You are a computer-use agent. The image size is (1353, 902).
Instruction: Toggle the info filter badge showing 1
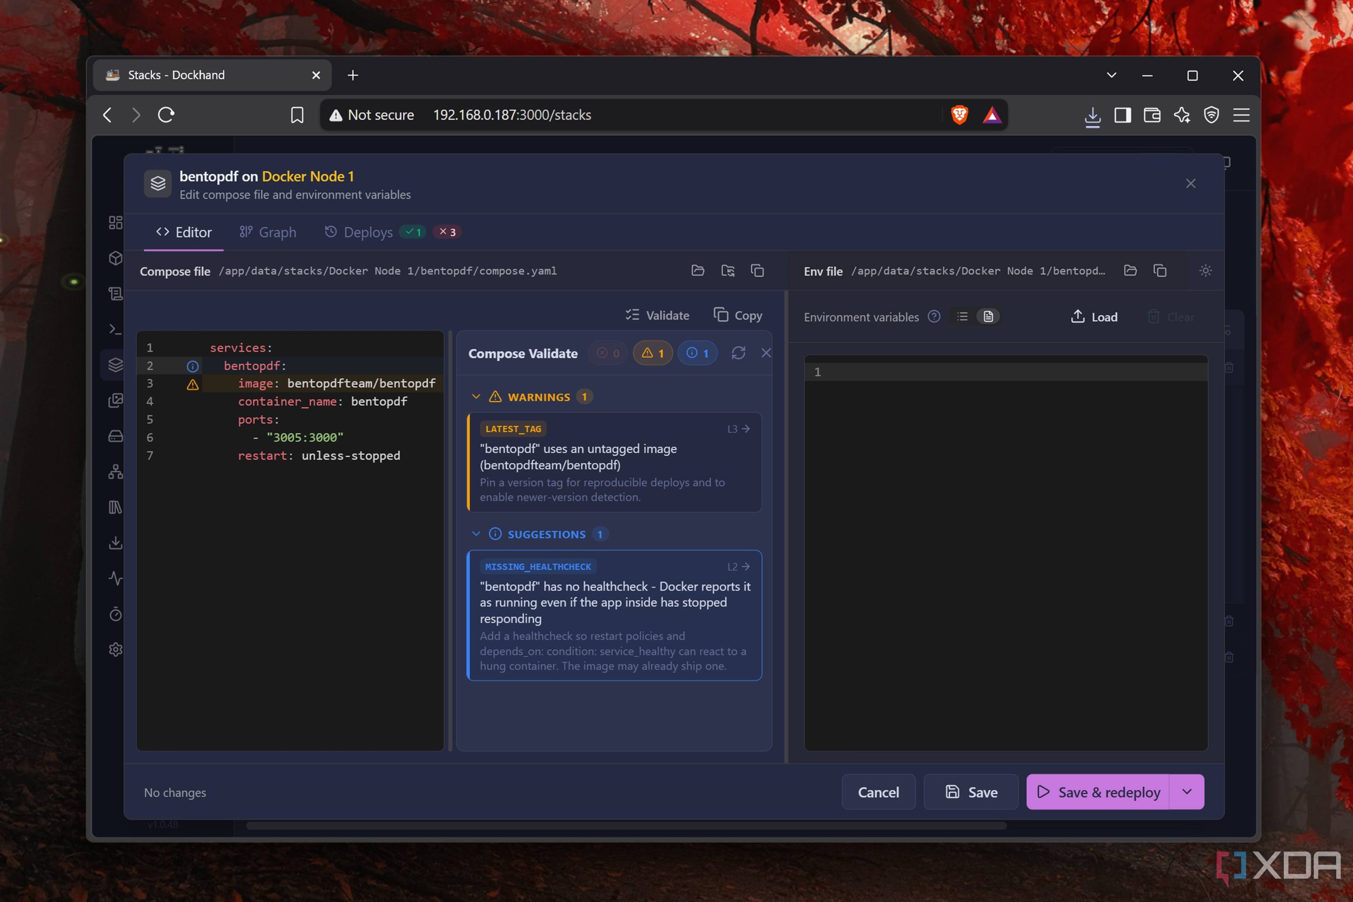click(x=698, y=352)
